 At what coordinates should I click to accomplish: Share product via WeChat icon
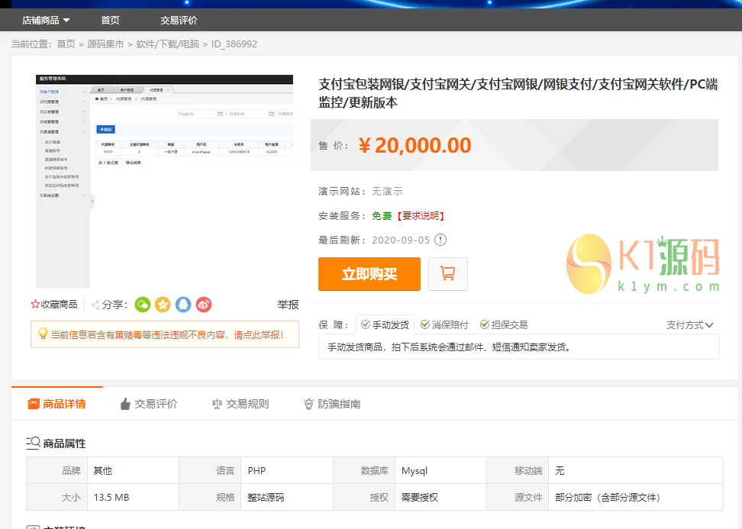(x=143, y=305)
